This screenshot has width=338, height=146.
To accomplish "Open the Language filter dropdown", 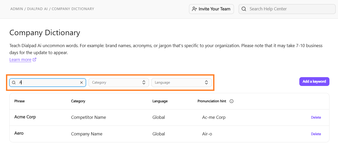I will click(181, 83).
